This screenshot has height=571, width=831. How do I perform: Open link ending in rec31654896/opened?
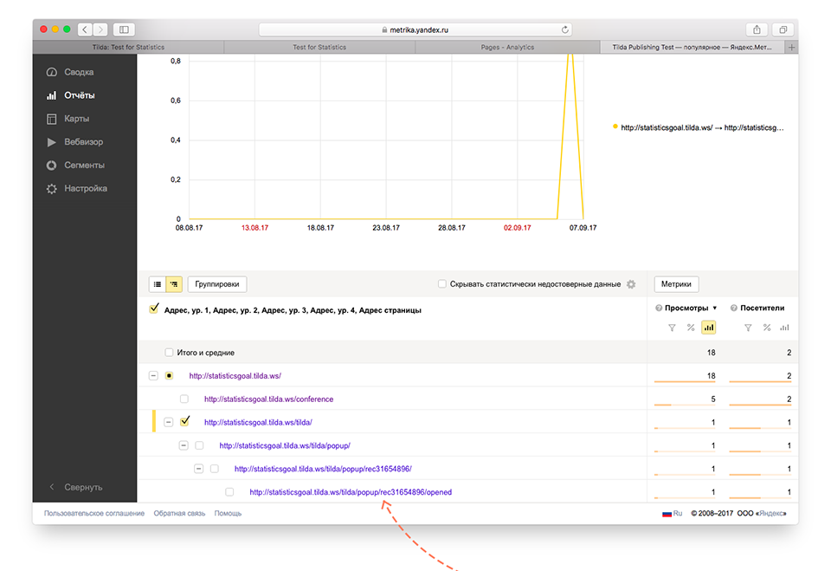[x=351, y=492]
